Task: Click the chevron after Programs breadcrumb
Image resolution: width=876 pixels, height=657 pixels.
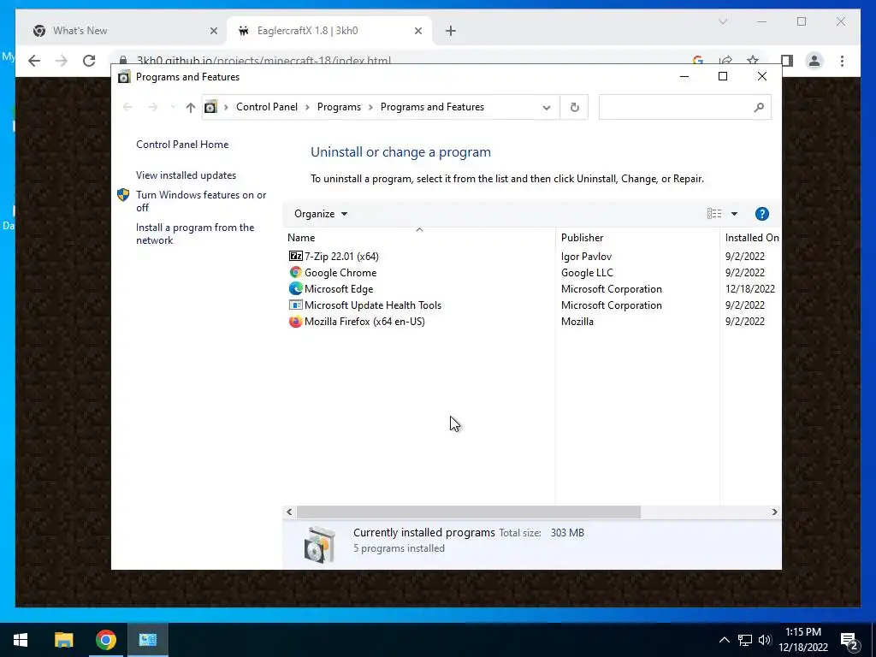Action: point(370,107)
